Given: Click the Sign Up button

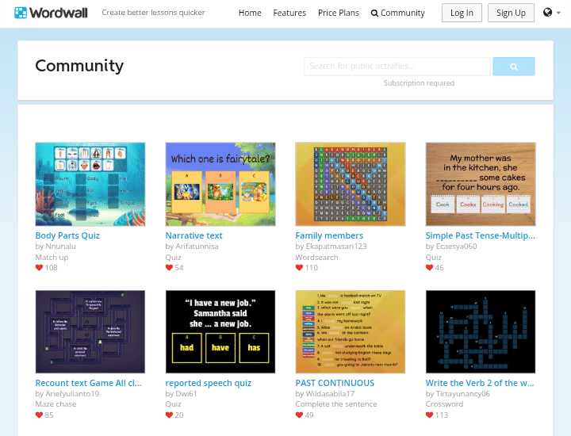Looking at the screenshot, I should 511,13.
